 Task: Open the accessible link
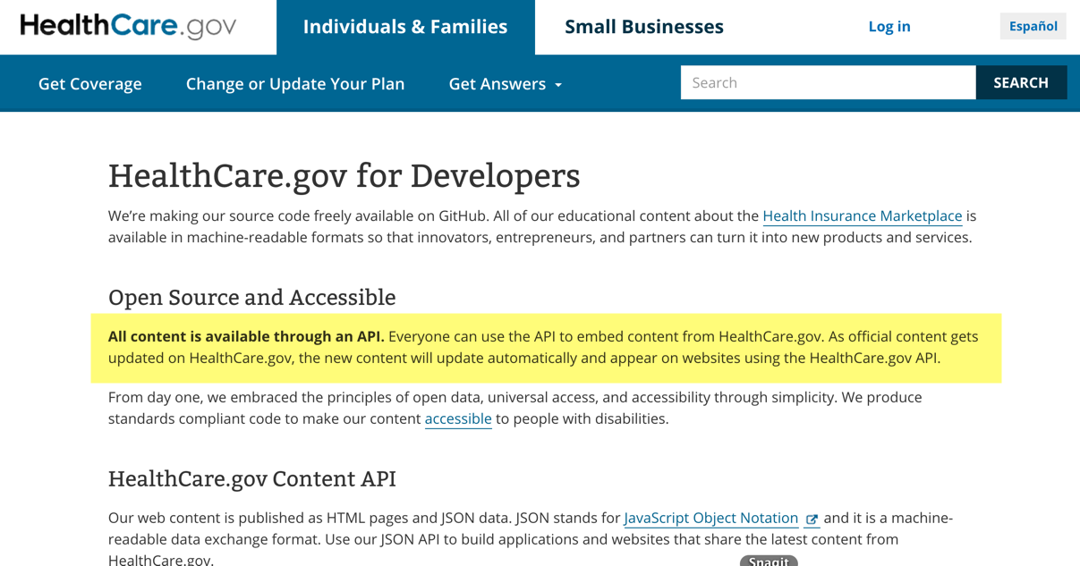click(x=458, y=418)
